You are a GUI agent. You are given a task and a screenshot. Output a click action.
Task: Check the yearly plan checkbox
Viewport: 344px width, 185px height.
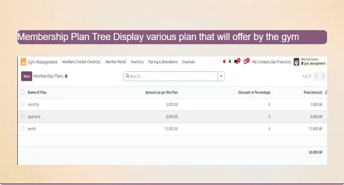(23, 129)
